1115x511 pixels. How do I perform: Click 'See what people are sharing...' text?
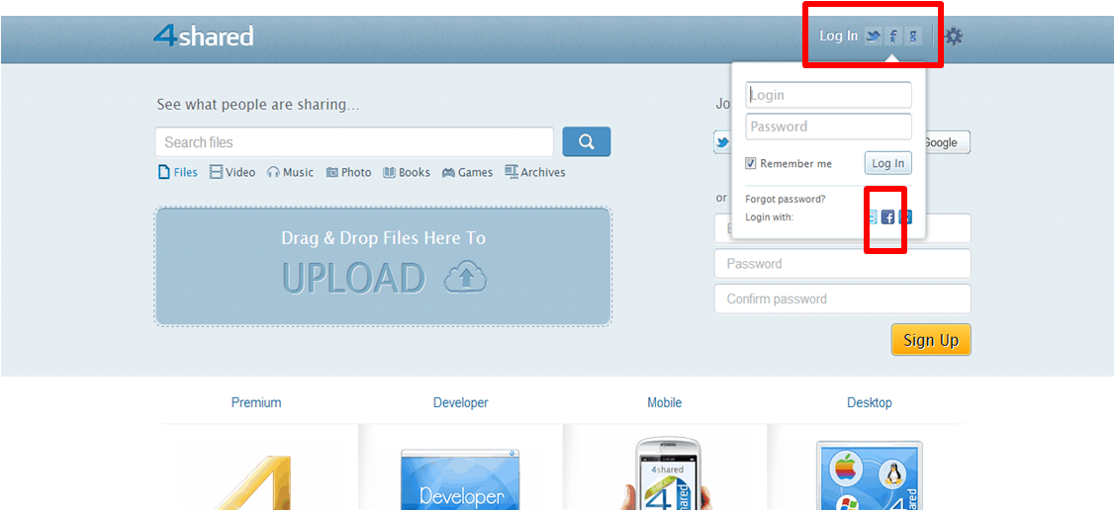tap(258, 105)
